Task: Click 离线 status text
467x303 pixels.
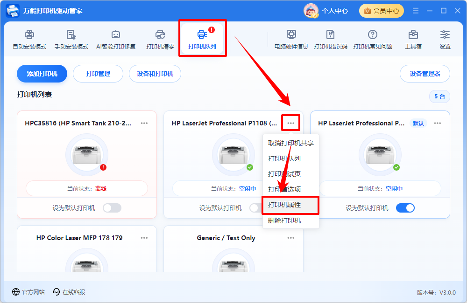Action: tap(101, 188)
